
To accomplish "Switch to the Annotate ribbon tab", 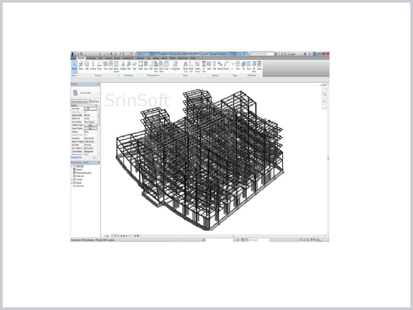I will click(109, 58).
